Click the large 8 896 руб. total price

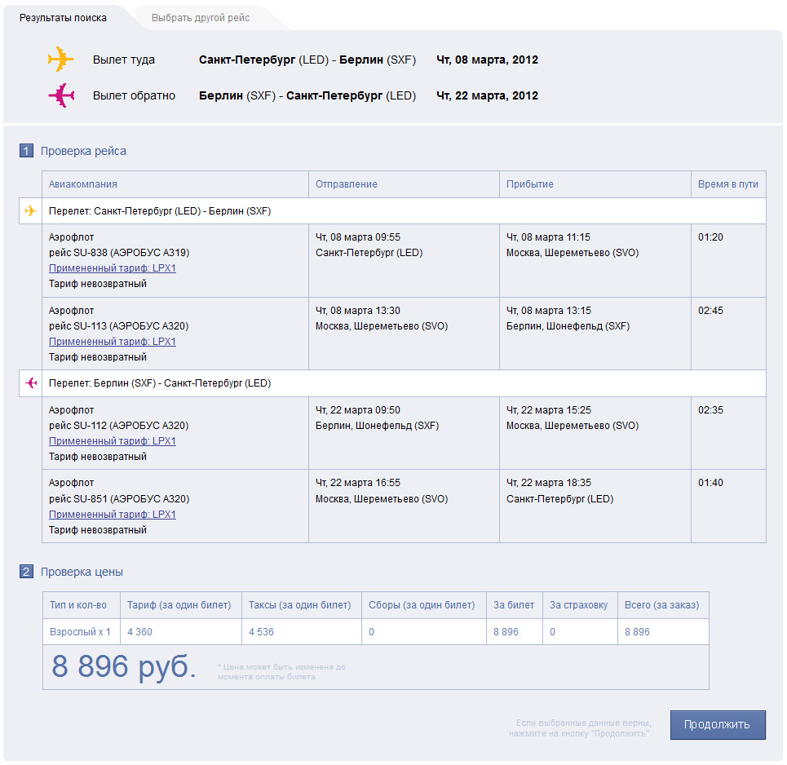pos(124,666)
